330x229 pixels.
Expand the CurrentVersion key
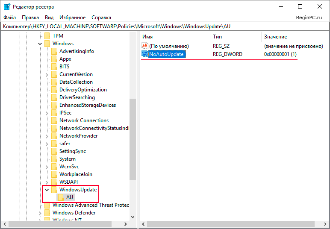(47, 75)
